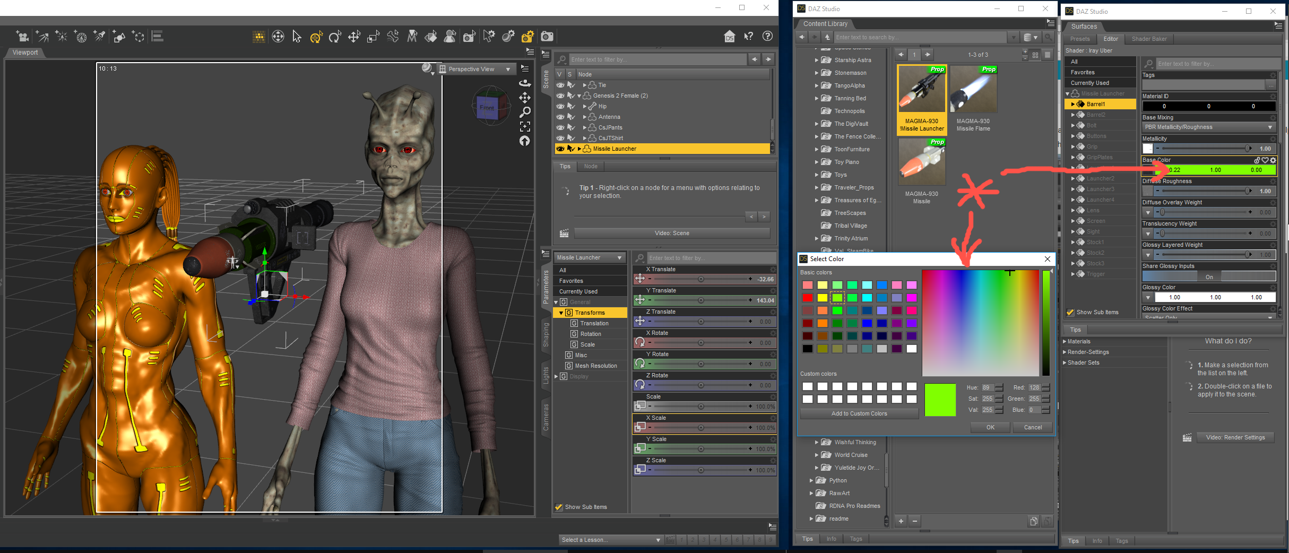The width and height of the screenshot is (1289, 553).
Task: Hide the Antenna node using eye icon
Action: (x=560, y=117)
